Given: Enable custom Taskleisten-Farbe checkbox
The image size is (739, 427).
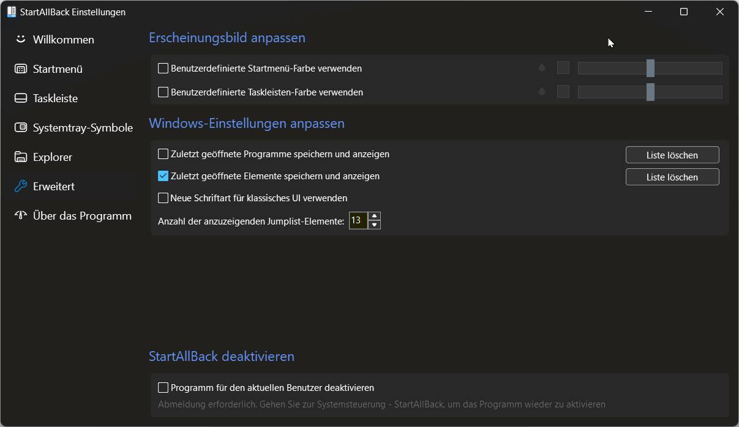Looking at the screenshot, I should coord(163,92).
